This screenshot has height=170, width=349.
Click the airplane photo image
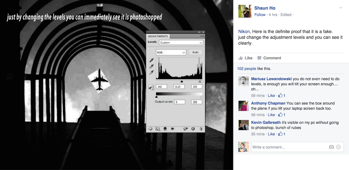point(116,85)
